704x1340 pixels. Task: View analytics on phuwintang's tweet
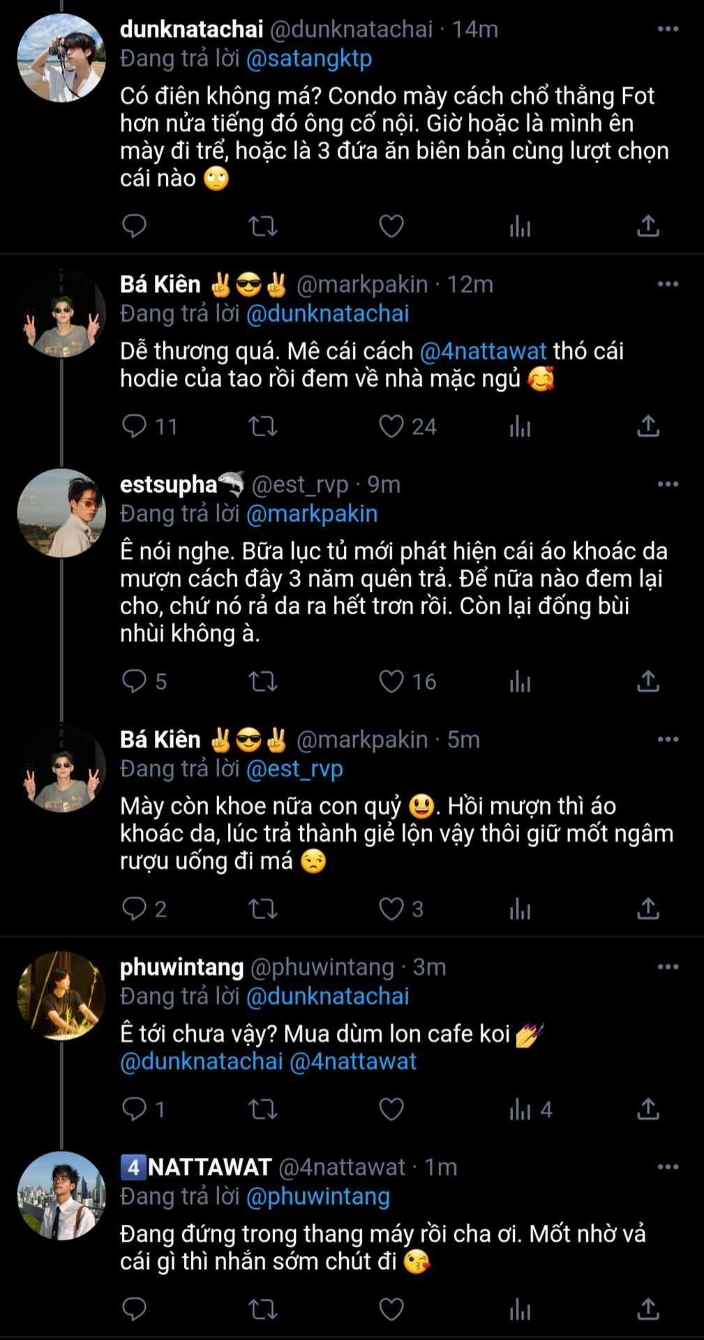click(520, 1109)
